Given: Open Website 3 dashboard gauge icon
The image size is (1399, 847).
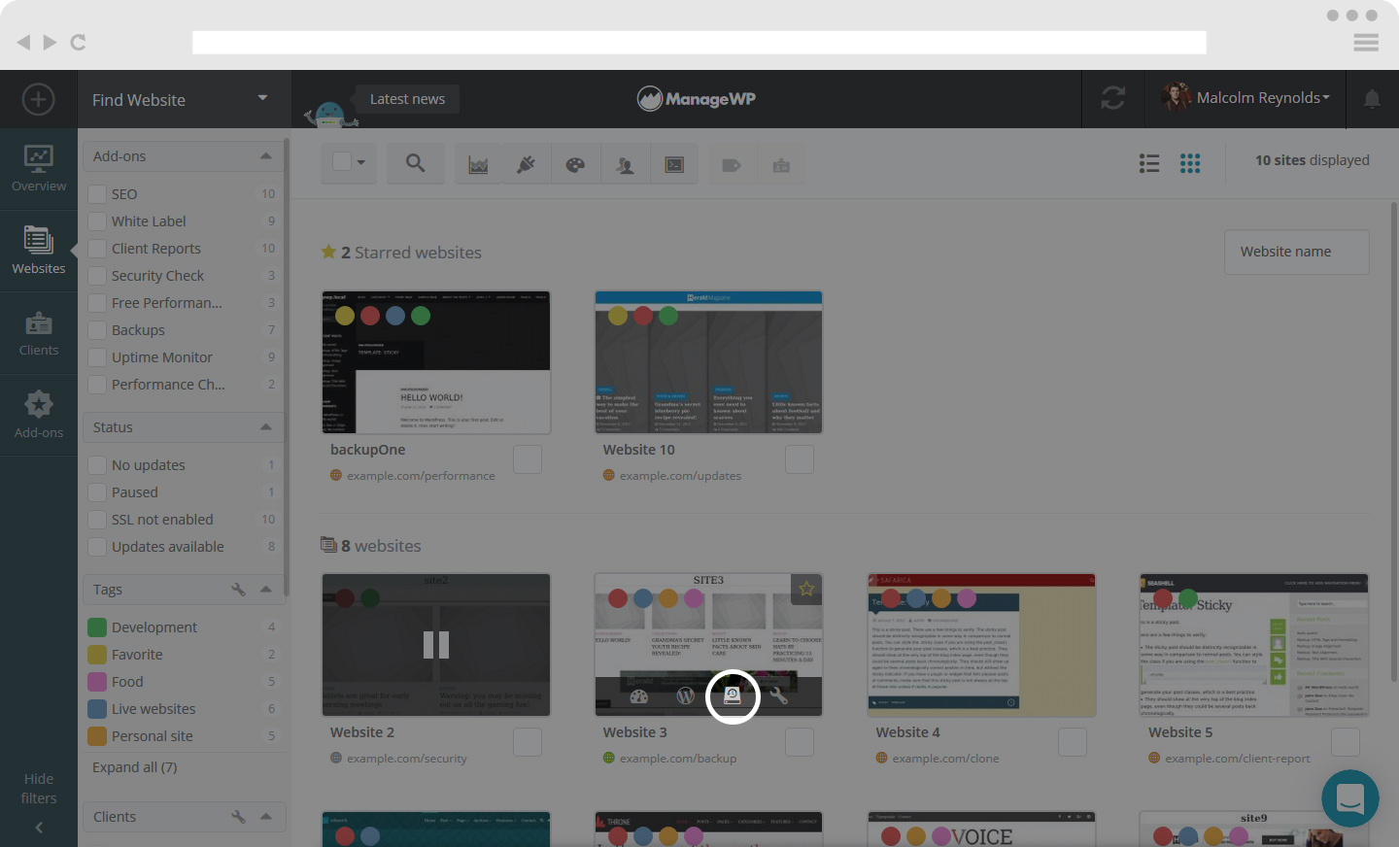Looking at the screenshot, I should pos(638,695).
